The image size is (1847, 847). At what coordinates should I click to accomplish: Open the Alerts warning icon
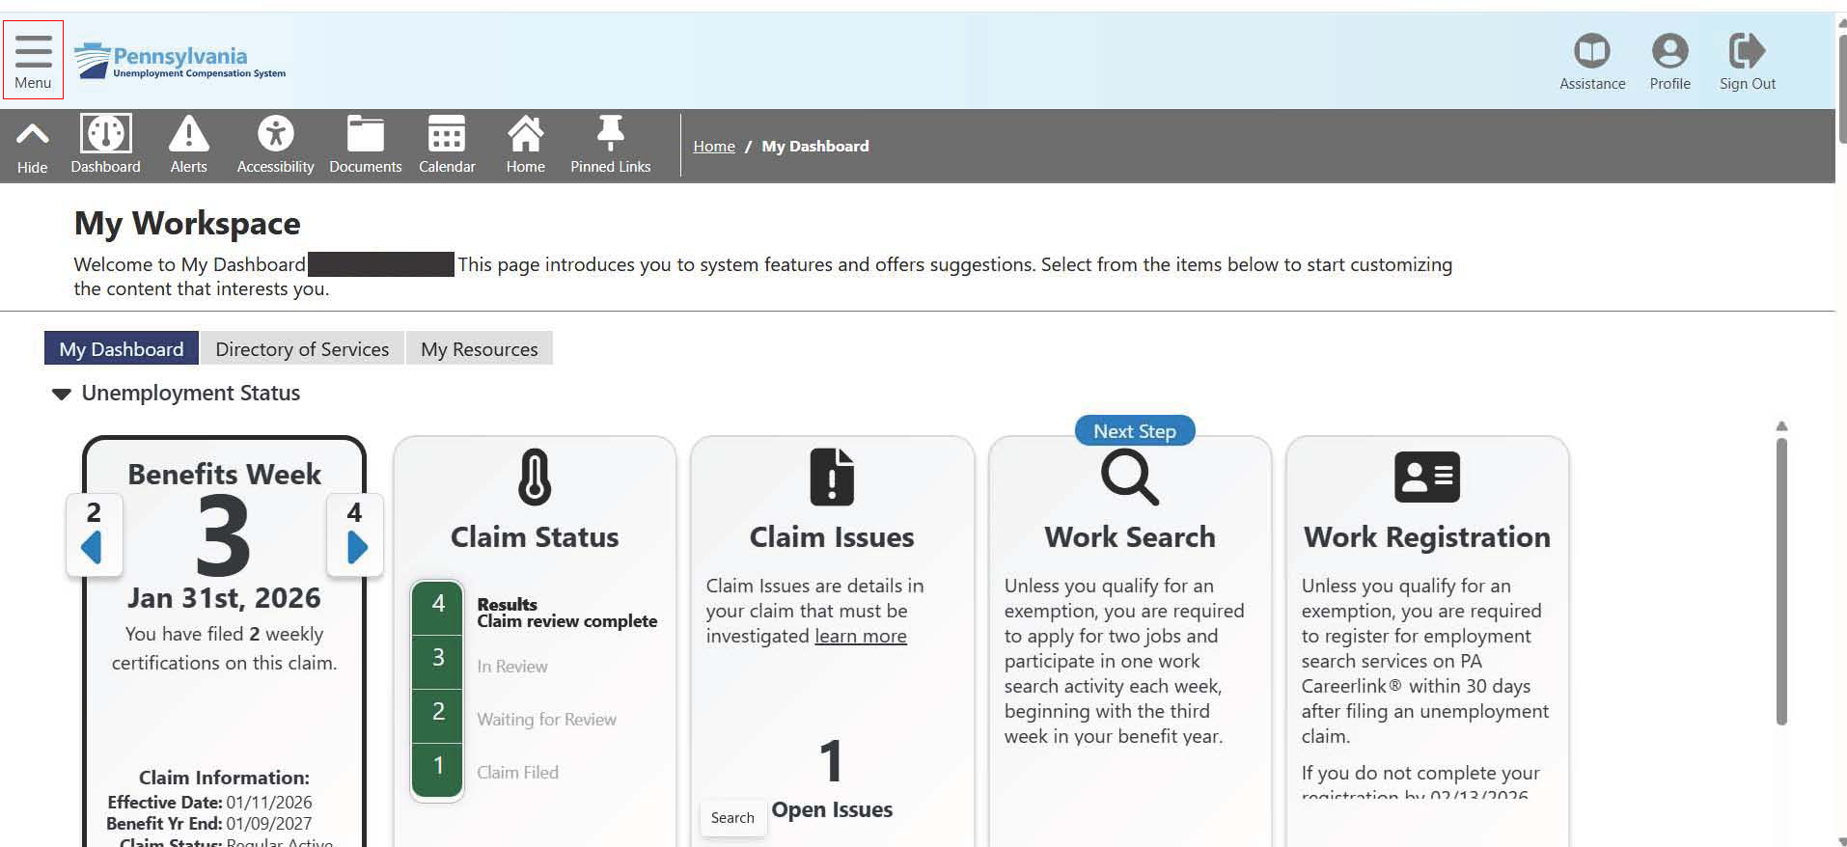188,134
